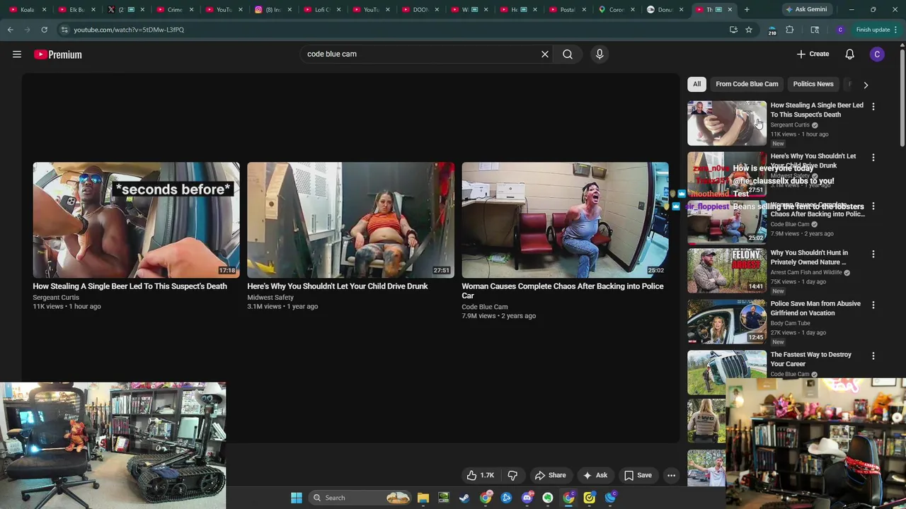The image size is (906, 509).
Task: Switch to the DOOM browser tab
Action: (x=420, y=9)
